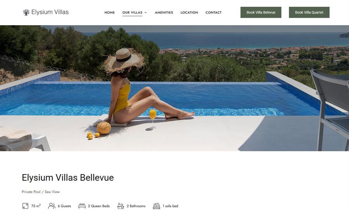This screenshot has width=349, height=213.
Task: Expand the Our Villas dropdown chevron
Action: (145, 13)
